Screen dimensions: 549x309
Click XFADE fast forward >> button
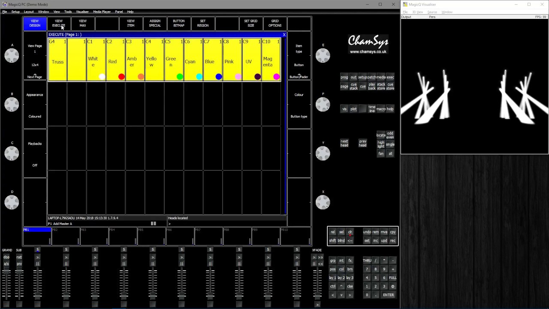[320, 257]
